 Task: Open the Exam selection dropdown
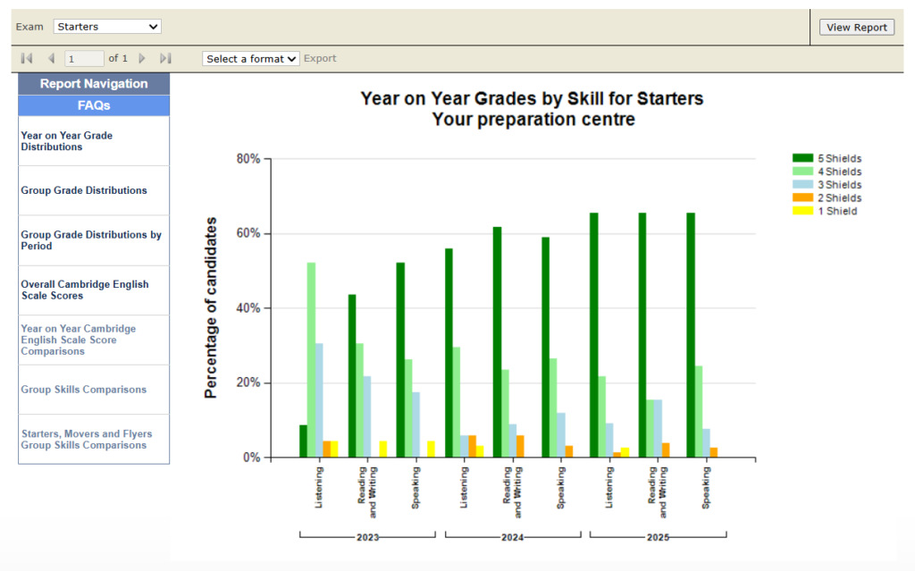point(106,26)
